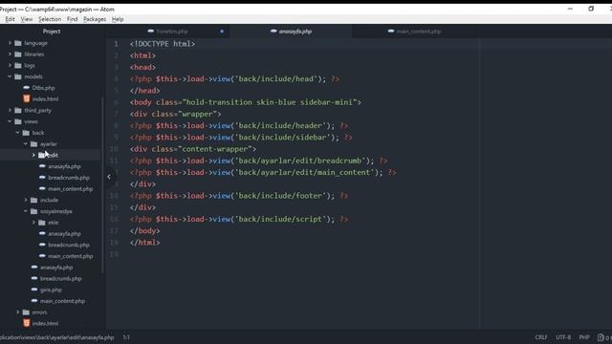Click the views folder icon
Image resolution: width=612 pixels, height=344 pixels.
[x=18, y=121]
